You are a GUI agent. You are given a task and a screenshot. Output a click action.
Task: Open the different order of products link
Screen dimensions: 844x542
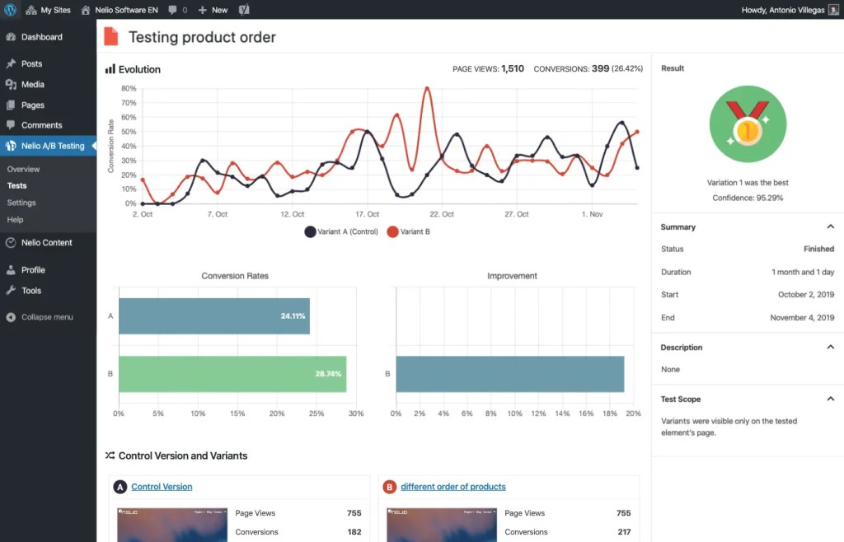(x=453, y=487)
